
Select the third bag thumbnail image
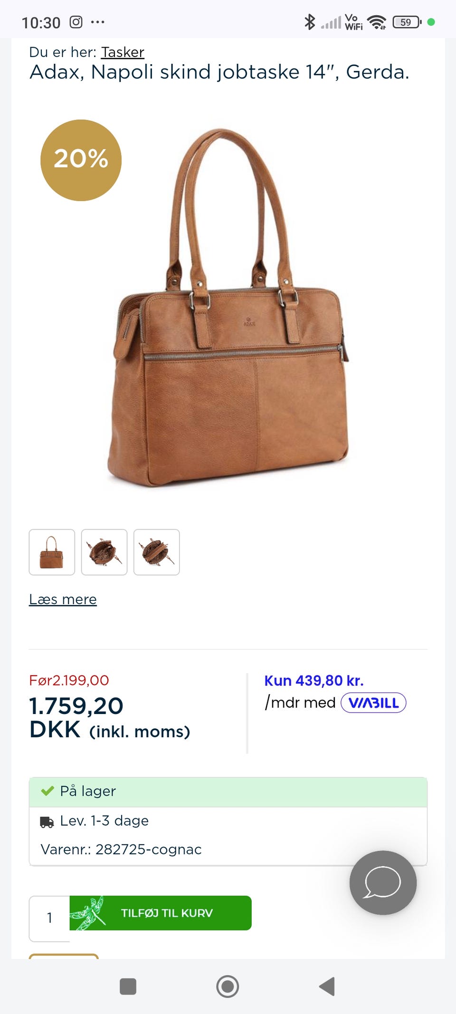(157, 552)
